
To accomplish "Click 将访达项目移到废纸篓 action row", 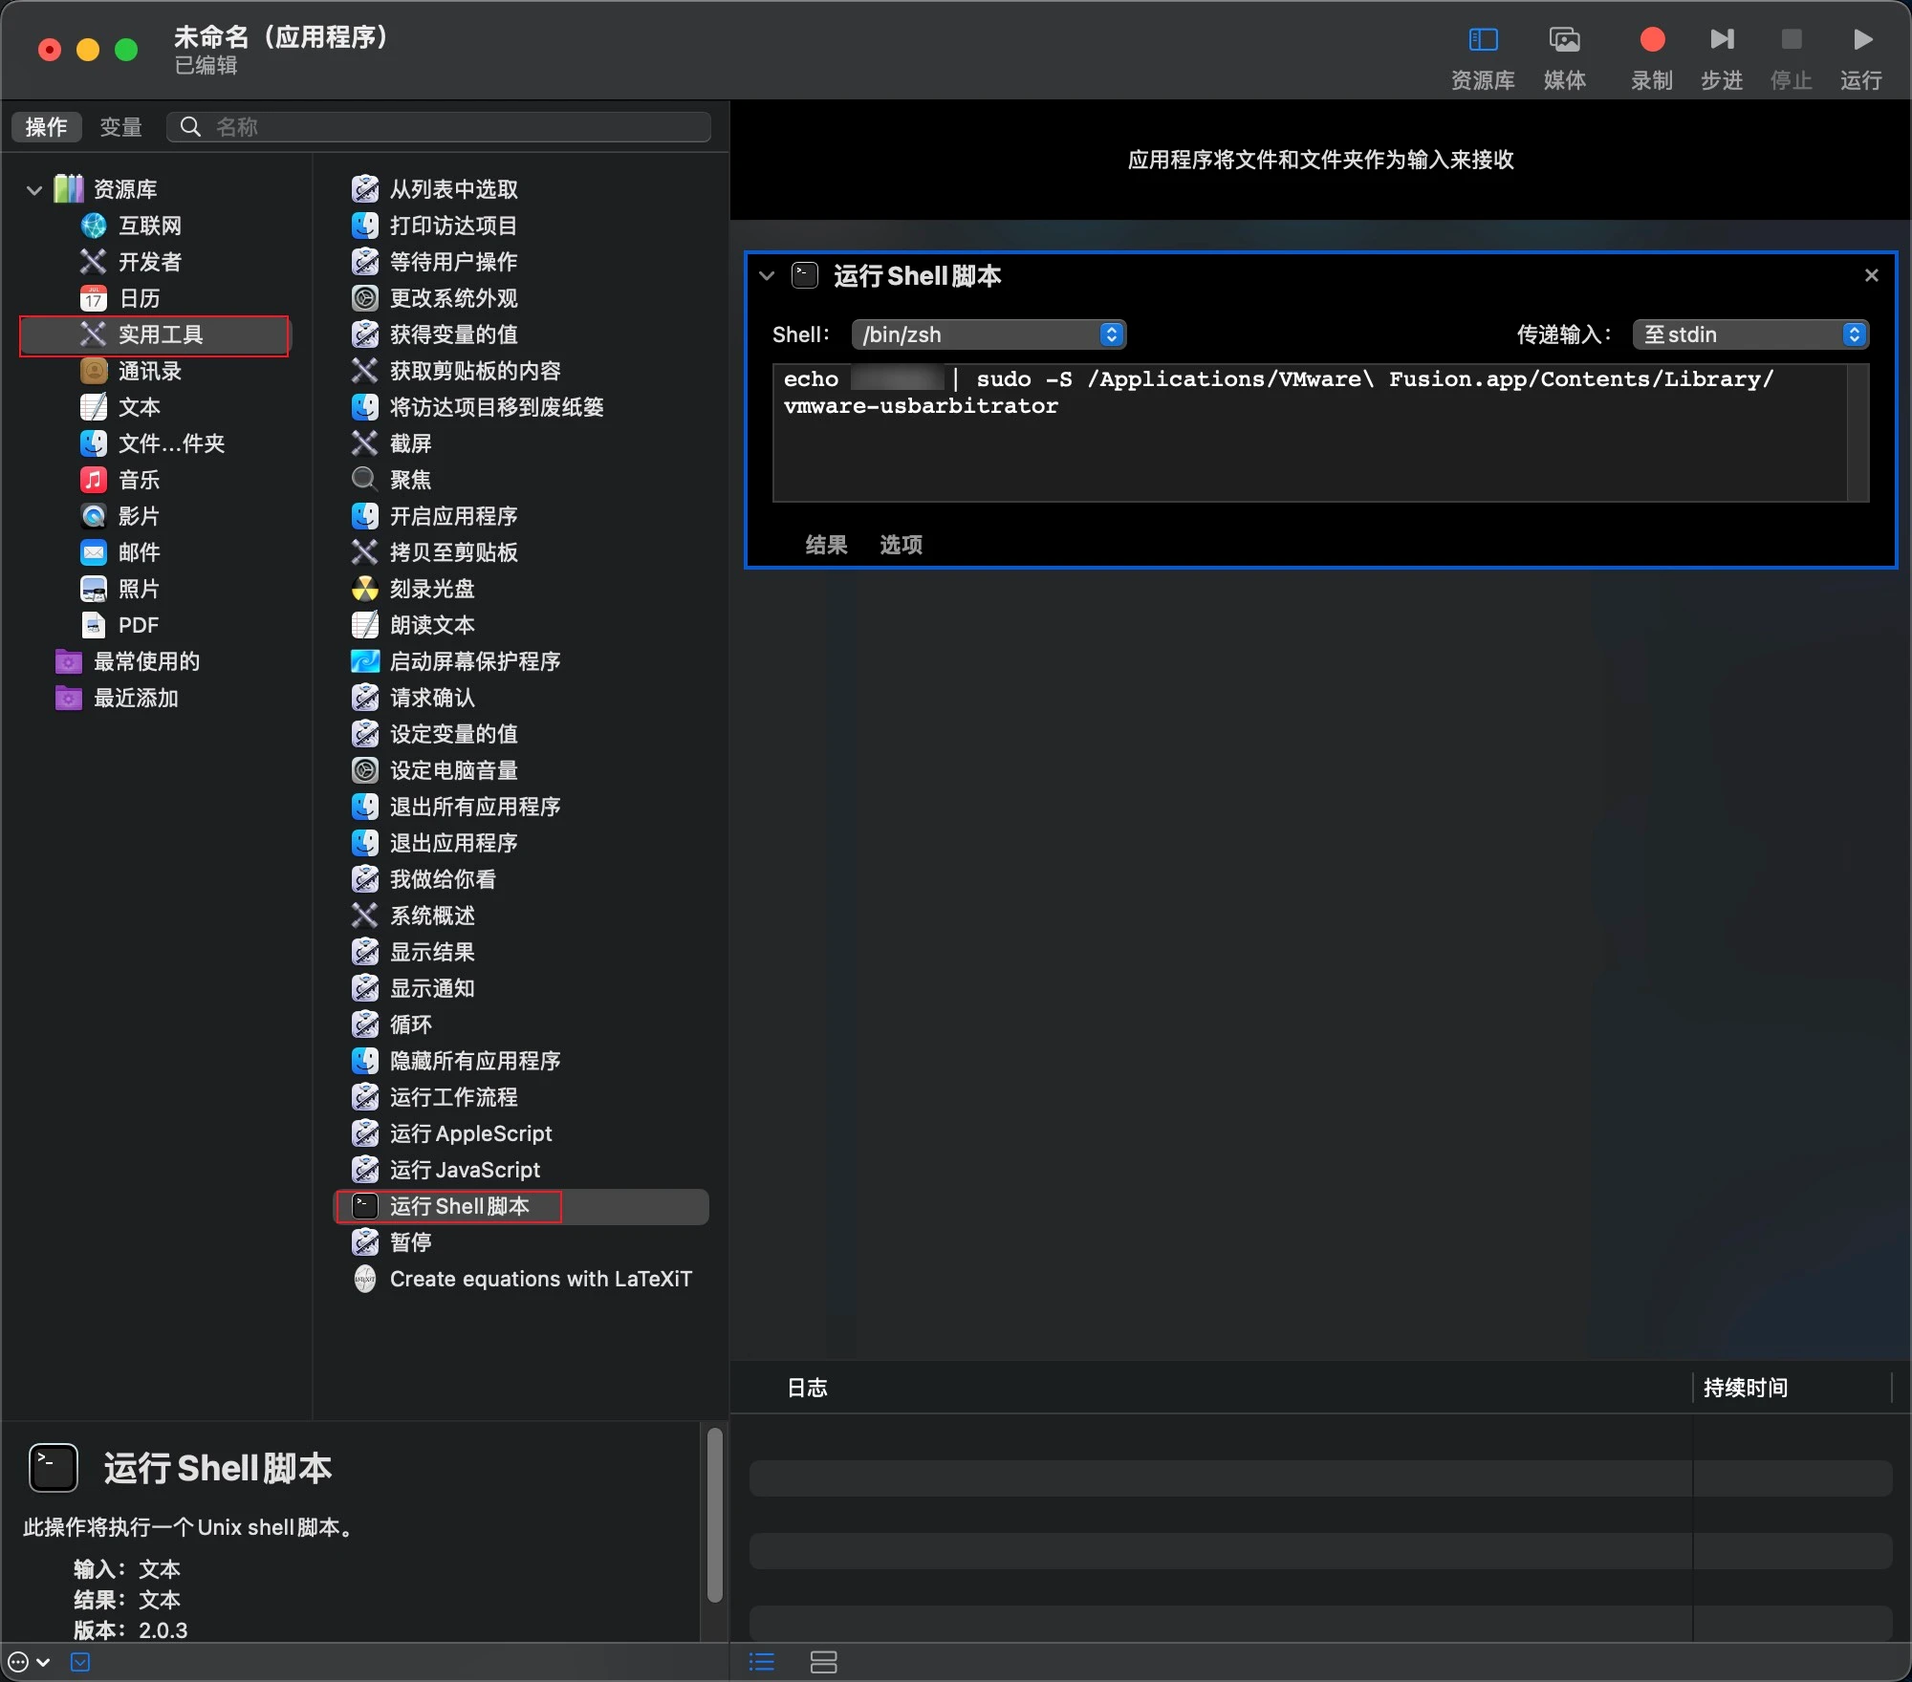I will (522, 407).
